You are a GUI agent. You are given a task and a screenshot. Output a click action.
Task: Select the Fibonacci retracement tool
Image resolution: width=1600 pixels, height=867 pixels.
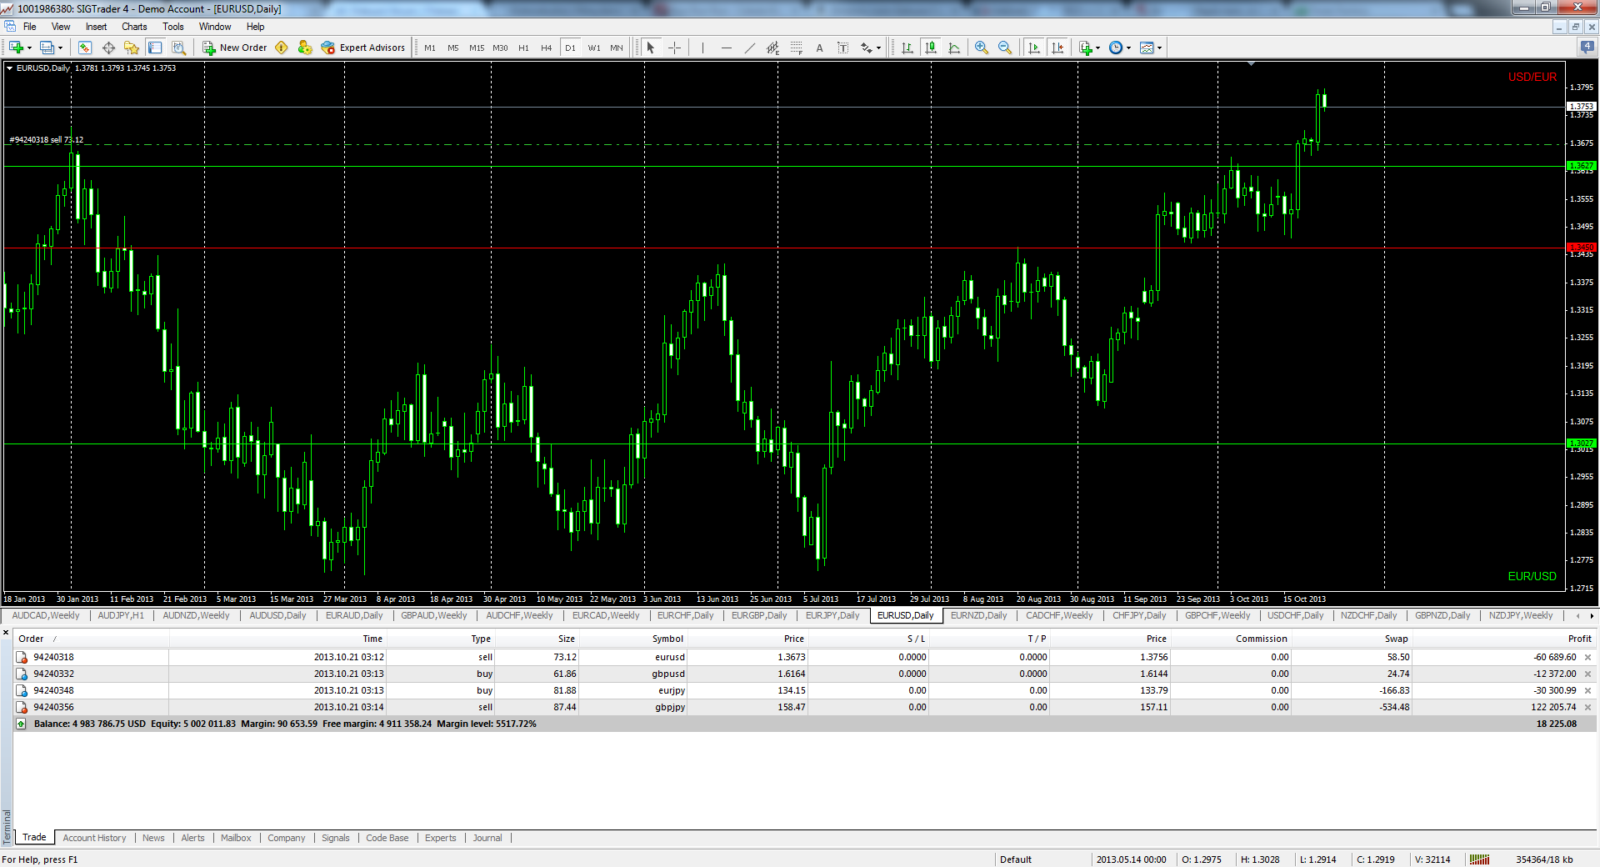(x=796, y=48)
